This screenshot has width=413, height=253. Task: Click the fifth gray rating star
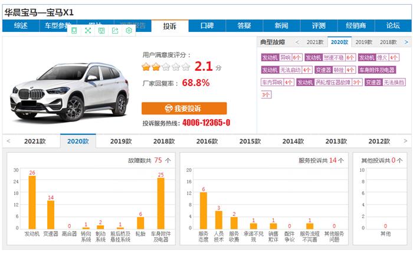[186, 67]
